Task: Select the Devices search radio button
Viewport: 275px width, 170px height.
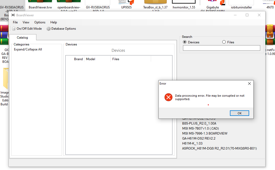Action: tap(185, 42)
